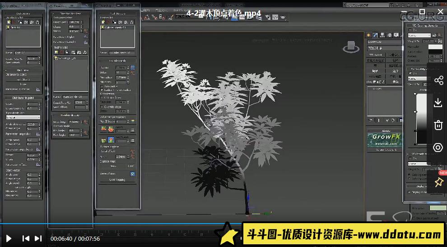This screenshot has width=447, height=247.
Task: Open dropdown in first VC Coloring rollout
Action: [419, 36]
